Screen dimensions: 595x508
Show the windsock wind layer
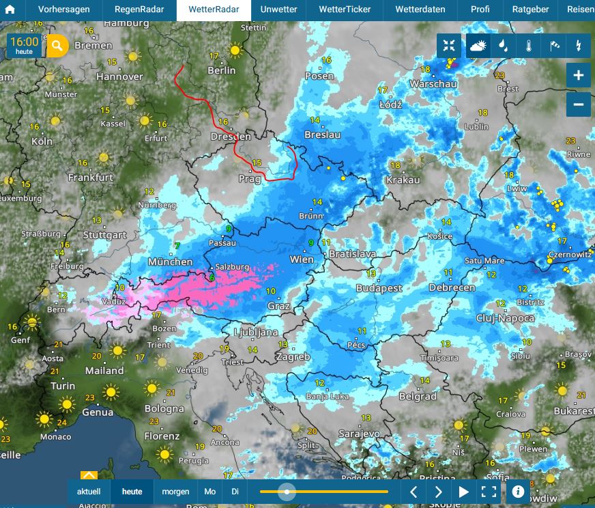(553, 46)
